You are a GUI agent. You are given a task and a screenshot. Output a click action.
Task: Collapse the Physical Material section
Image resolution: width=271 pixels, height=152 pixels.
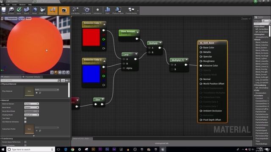click(1, 84)
